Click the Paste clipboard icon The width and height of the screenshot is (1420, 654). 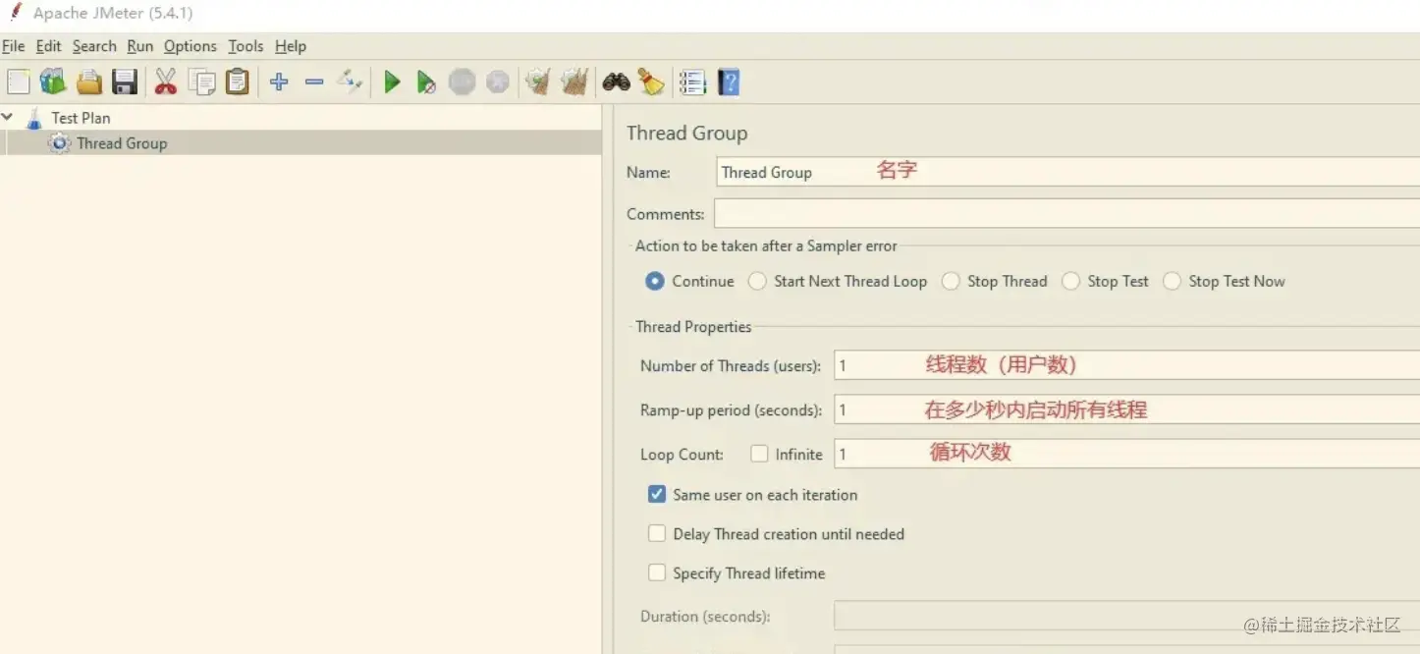237,82
